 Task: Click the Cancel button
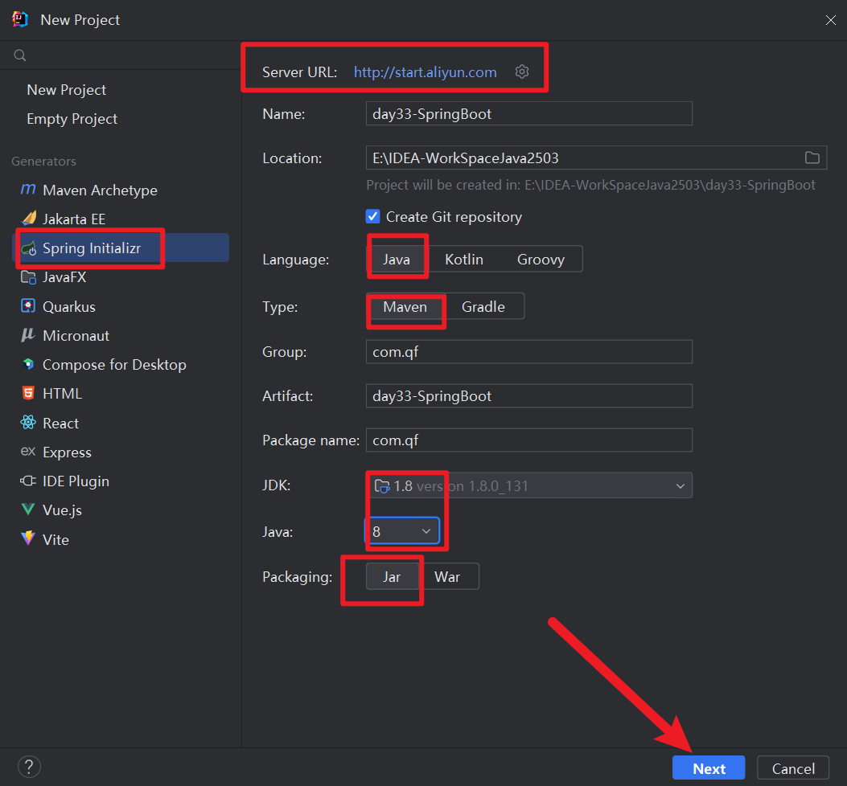point(793,768)
